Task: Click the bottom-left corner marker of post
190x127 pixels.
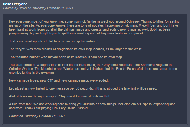Action: click(2, 125)
